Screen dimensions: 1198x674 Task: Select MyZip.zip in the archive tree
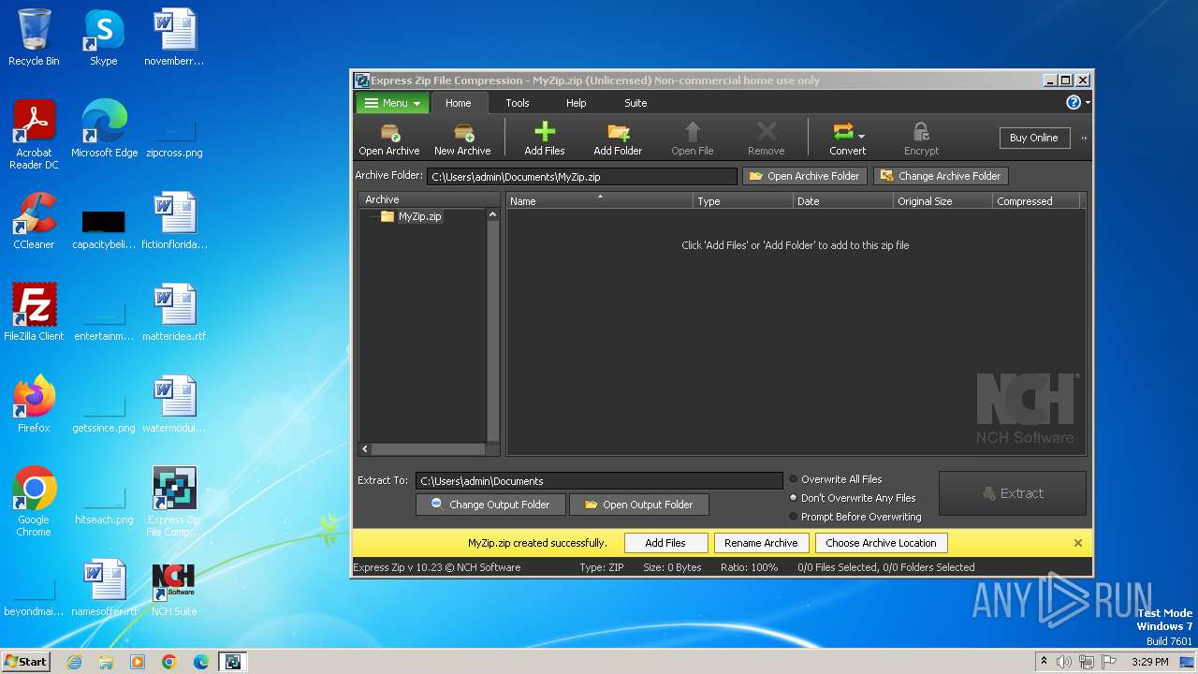(x=419, y=216)
